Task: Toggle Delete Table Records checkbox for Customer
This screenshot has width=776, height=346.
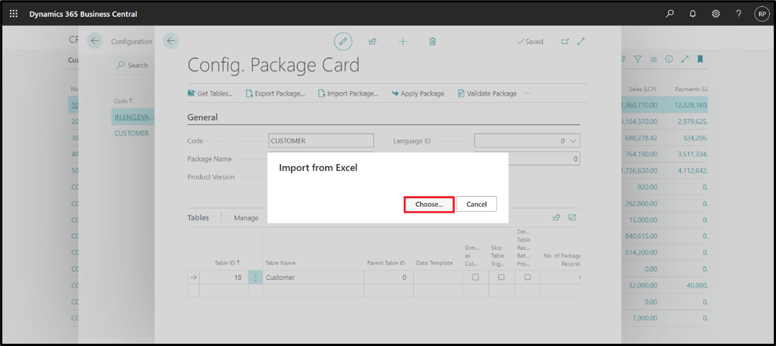Action: point(527,277)
